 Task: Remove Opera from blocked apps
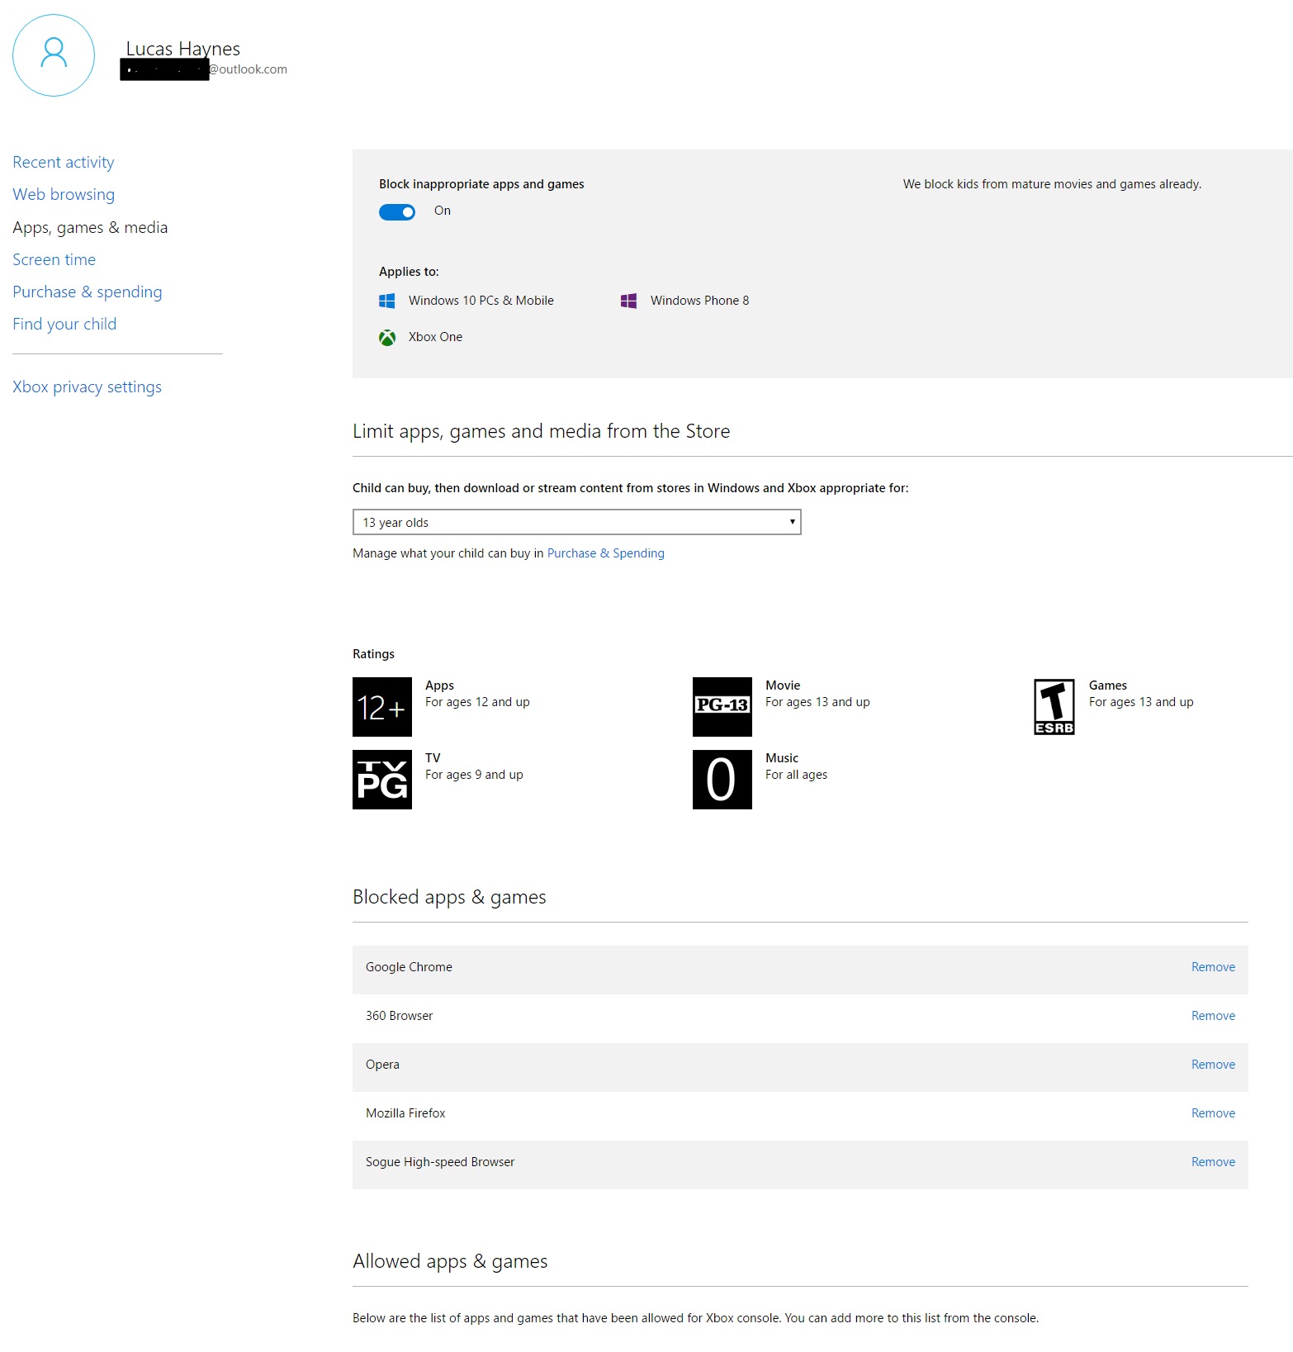click(x=1213, y=1065)
